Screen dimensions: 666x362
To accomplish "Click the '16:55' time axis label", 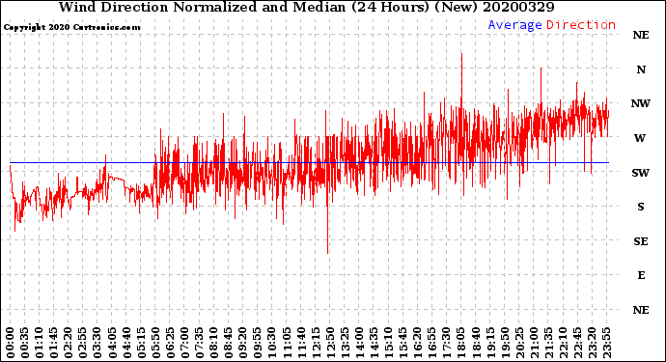I will [x=431, y=343].
